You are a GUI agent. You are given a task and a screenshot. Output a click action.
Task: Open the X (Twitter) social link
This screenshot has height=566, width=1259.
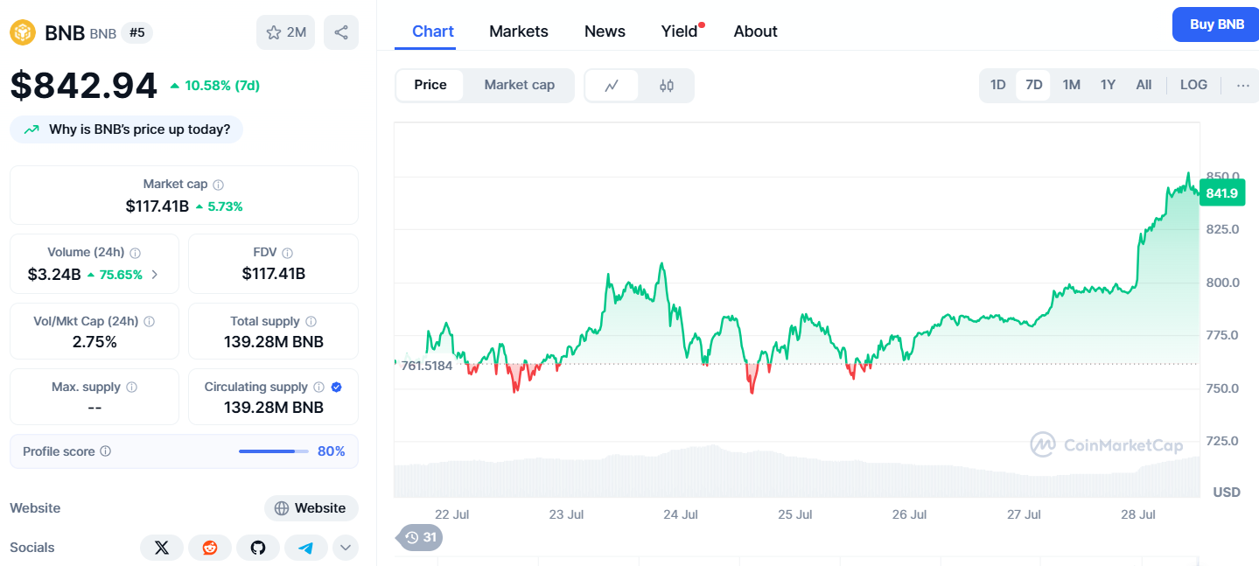click(x=162, y=548)
